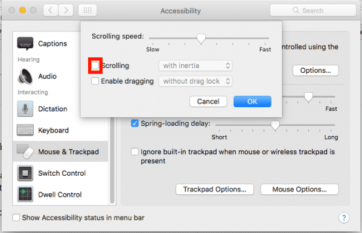The width and height of the screenshot is (362, 233).
Task: Uncheck Spring-loading delay checkbox
Action: 135,123
